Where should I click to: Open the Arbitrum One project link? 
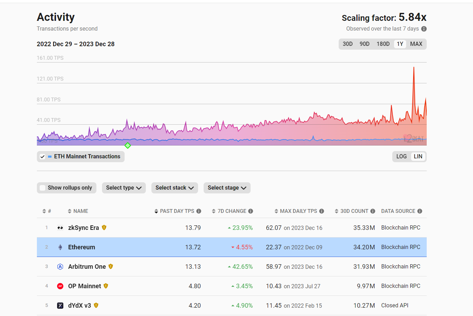click(87, 267)
